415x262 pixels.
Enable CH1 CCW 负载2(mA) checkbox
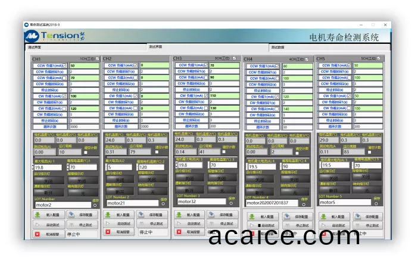click(64, 78)
